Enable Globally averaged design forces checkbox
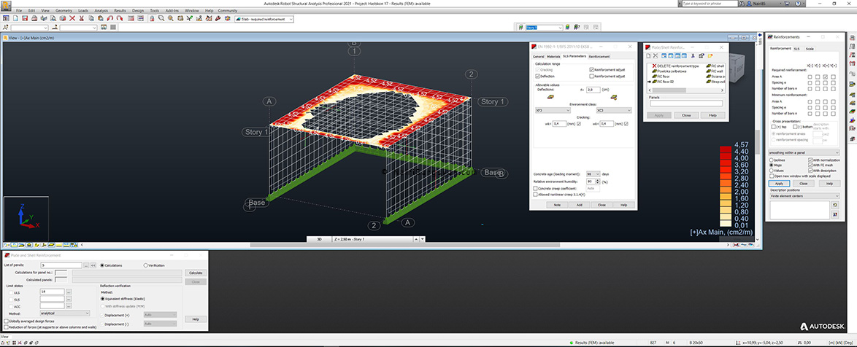Screen dimensions: 857x347 point(6,321)
